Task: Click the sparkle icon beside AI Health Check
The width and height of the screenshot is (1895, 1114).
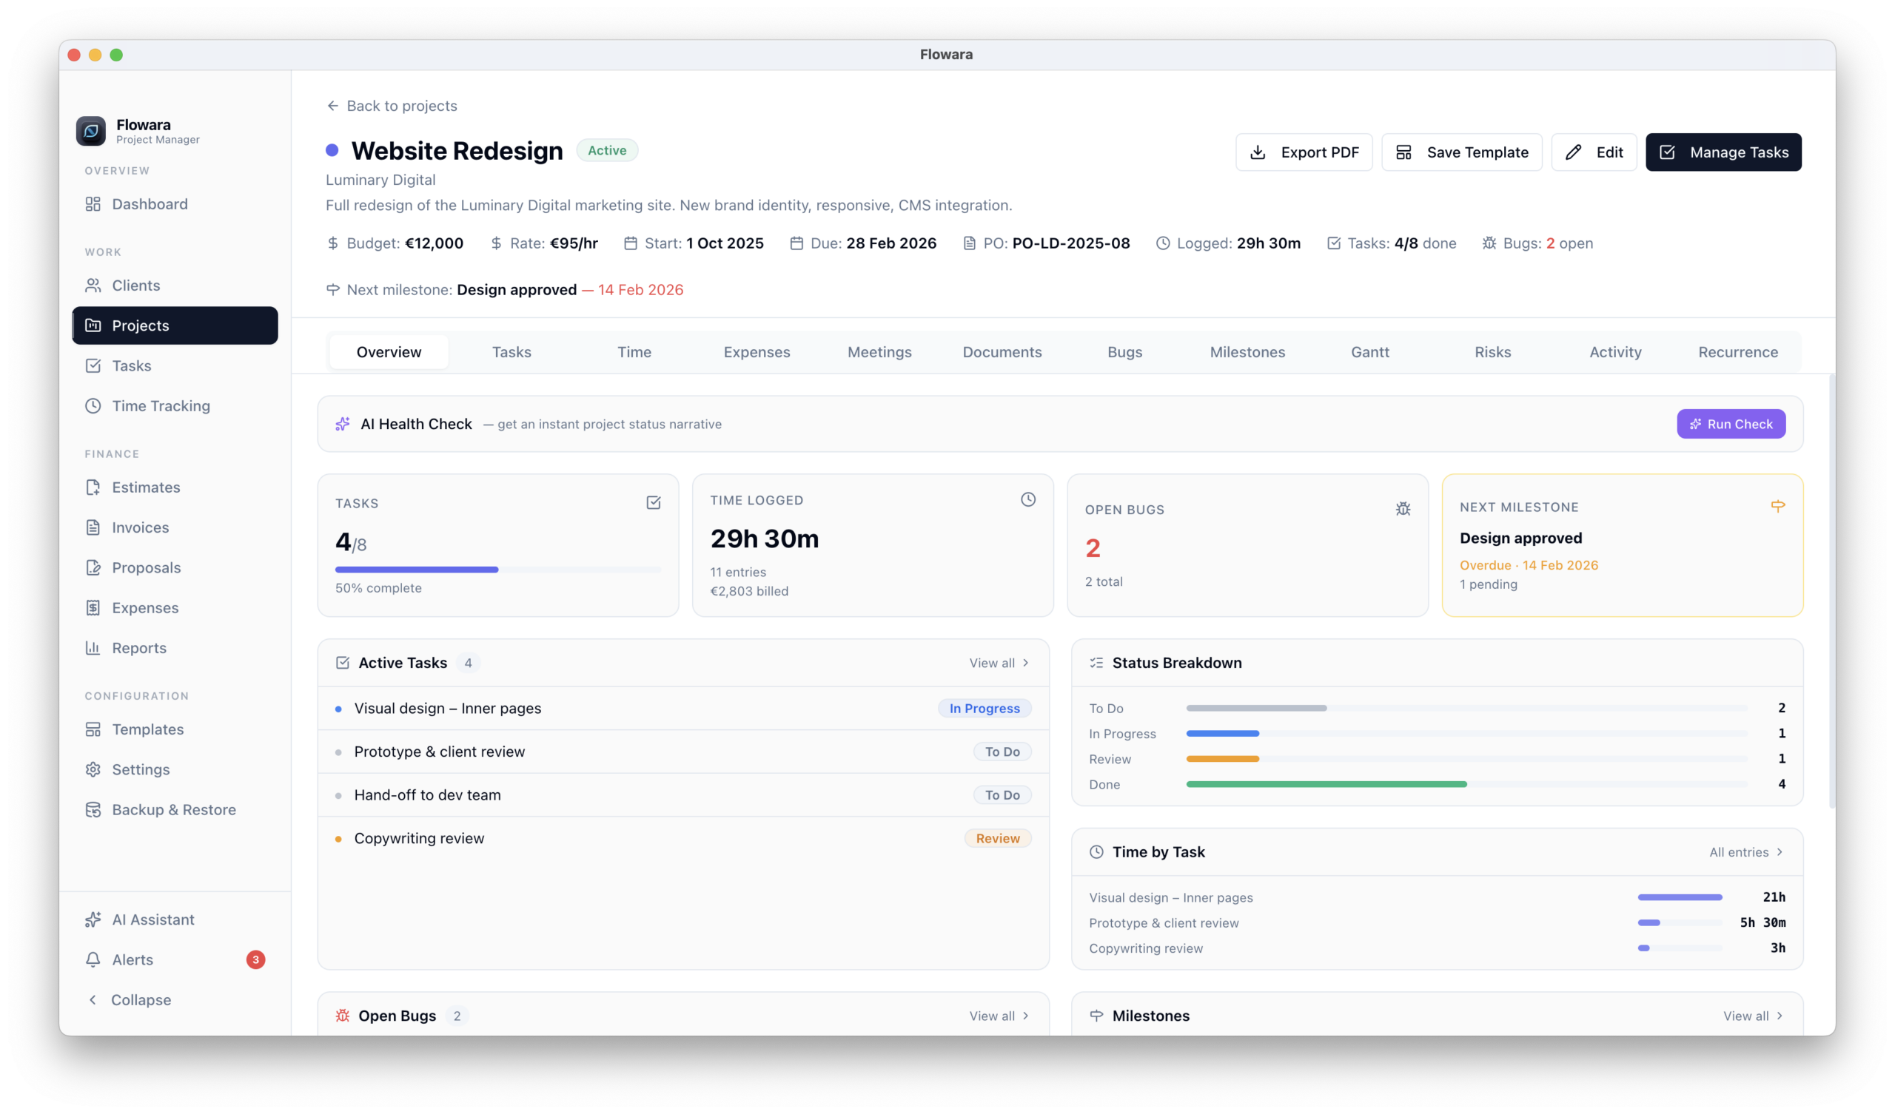Action: coord(343,424)
